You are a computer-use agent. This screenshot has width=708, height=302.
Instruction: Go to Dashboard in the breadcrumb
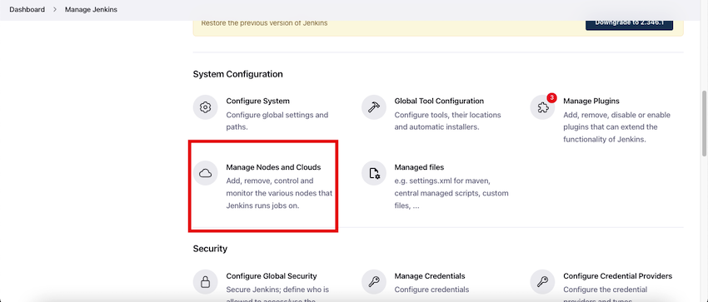[27, 9]
